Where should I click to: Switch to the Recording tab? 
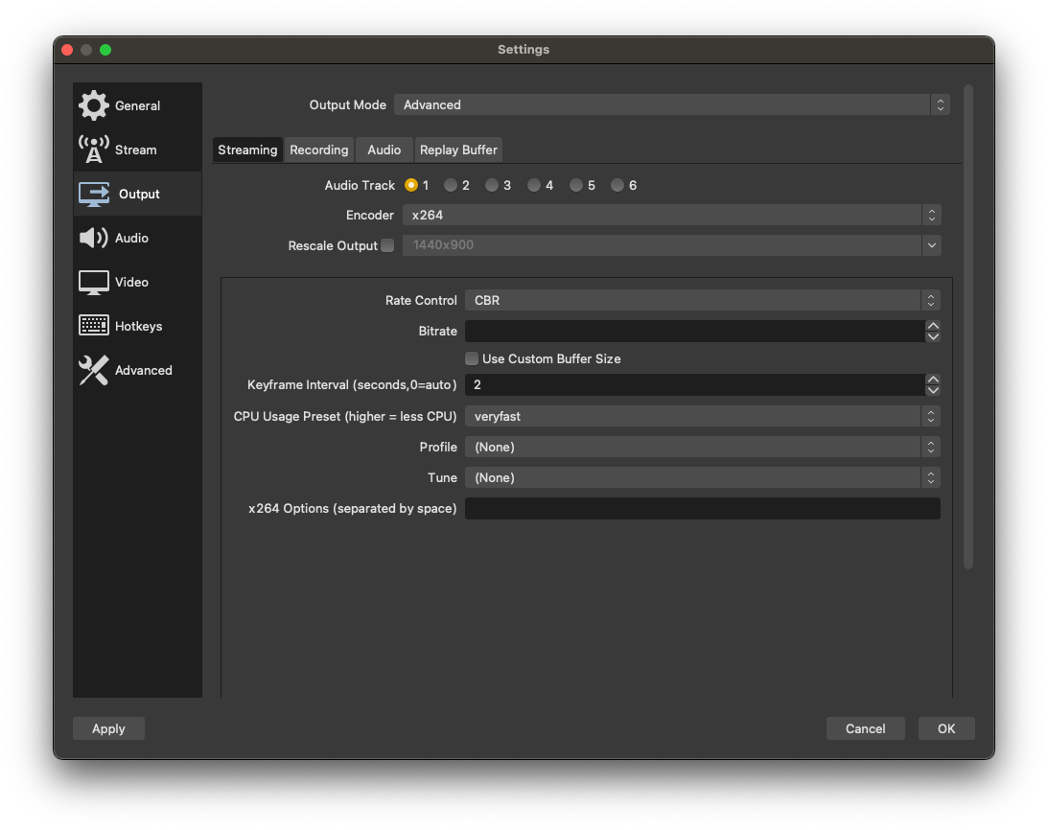click(x=319, y=150)
